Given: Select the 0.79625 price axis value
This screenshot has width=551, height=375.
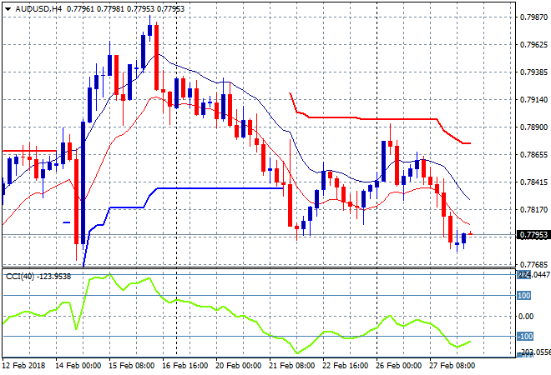Looking at the screenshot, I should click(x=533, y=44).
